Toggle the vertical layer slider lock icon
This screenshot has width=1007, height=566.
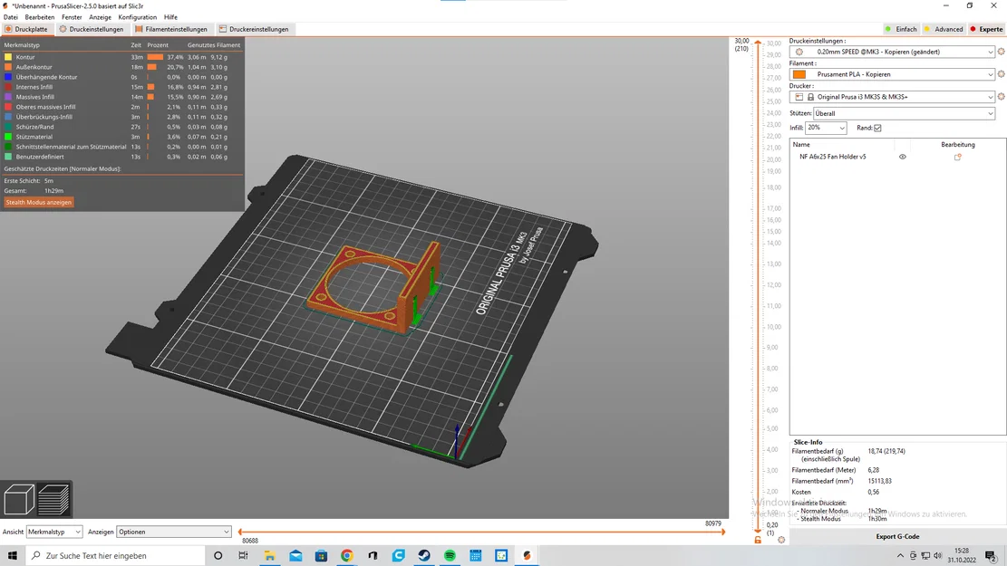758,541
